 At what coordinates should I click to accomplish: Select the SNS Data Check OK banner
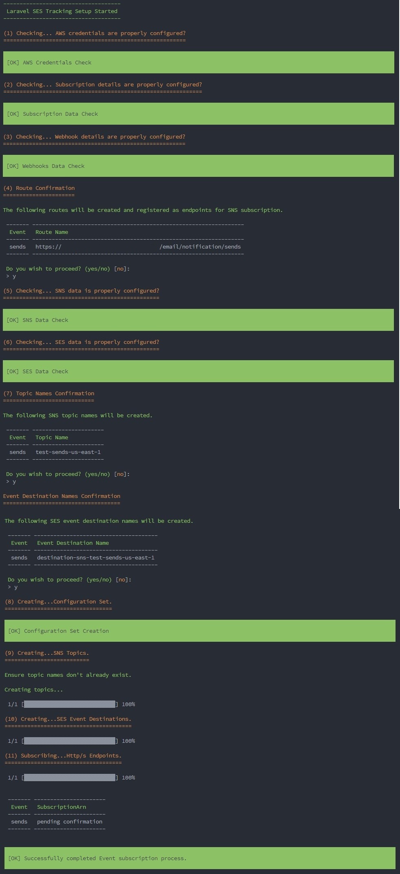coord(198,320)
